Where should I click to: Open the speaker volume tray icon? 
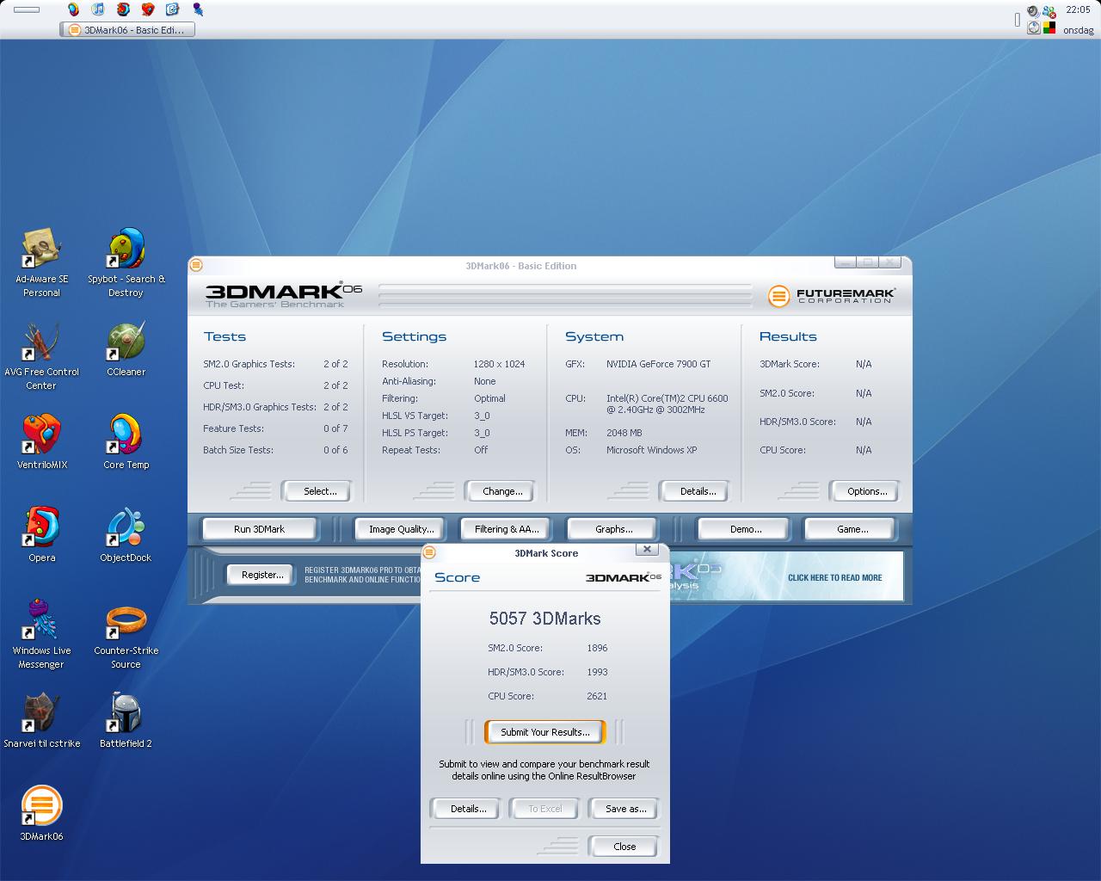tap(1033, 12)
